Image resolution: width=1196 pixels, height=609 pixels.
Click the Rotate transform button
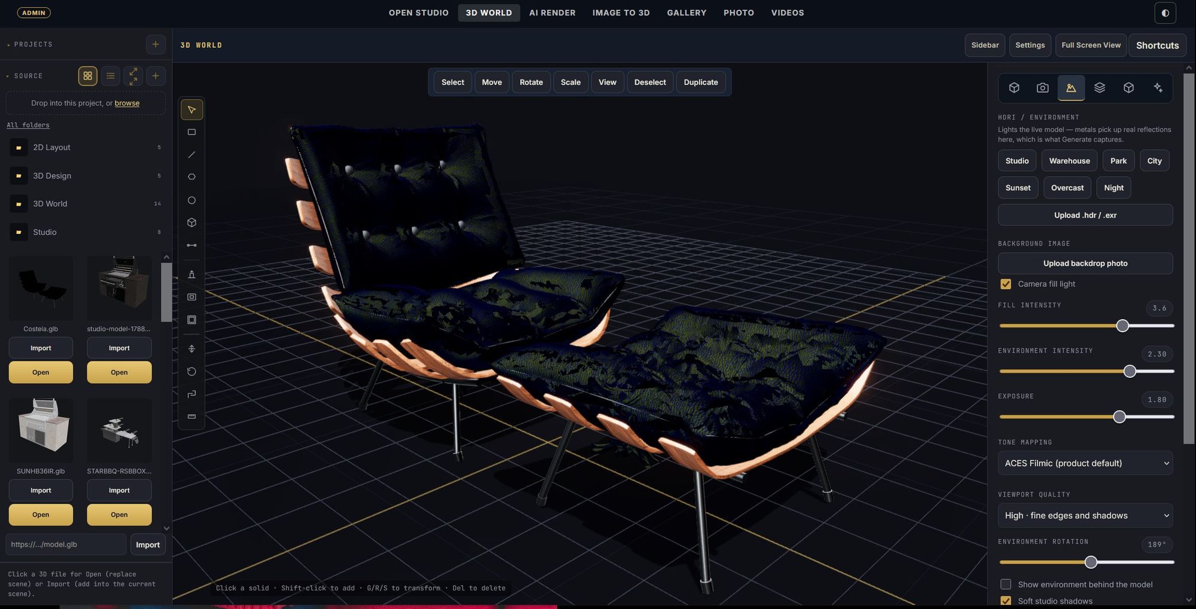(x=531, y=82)
